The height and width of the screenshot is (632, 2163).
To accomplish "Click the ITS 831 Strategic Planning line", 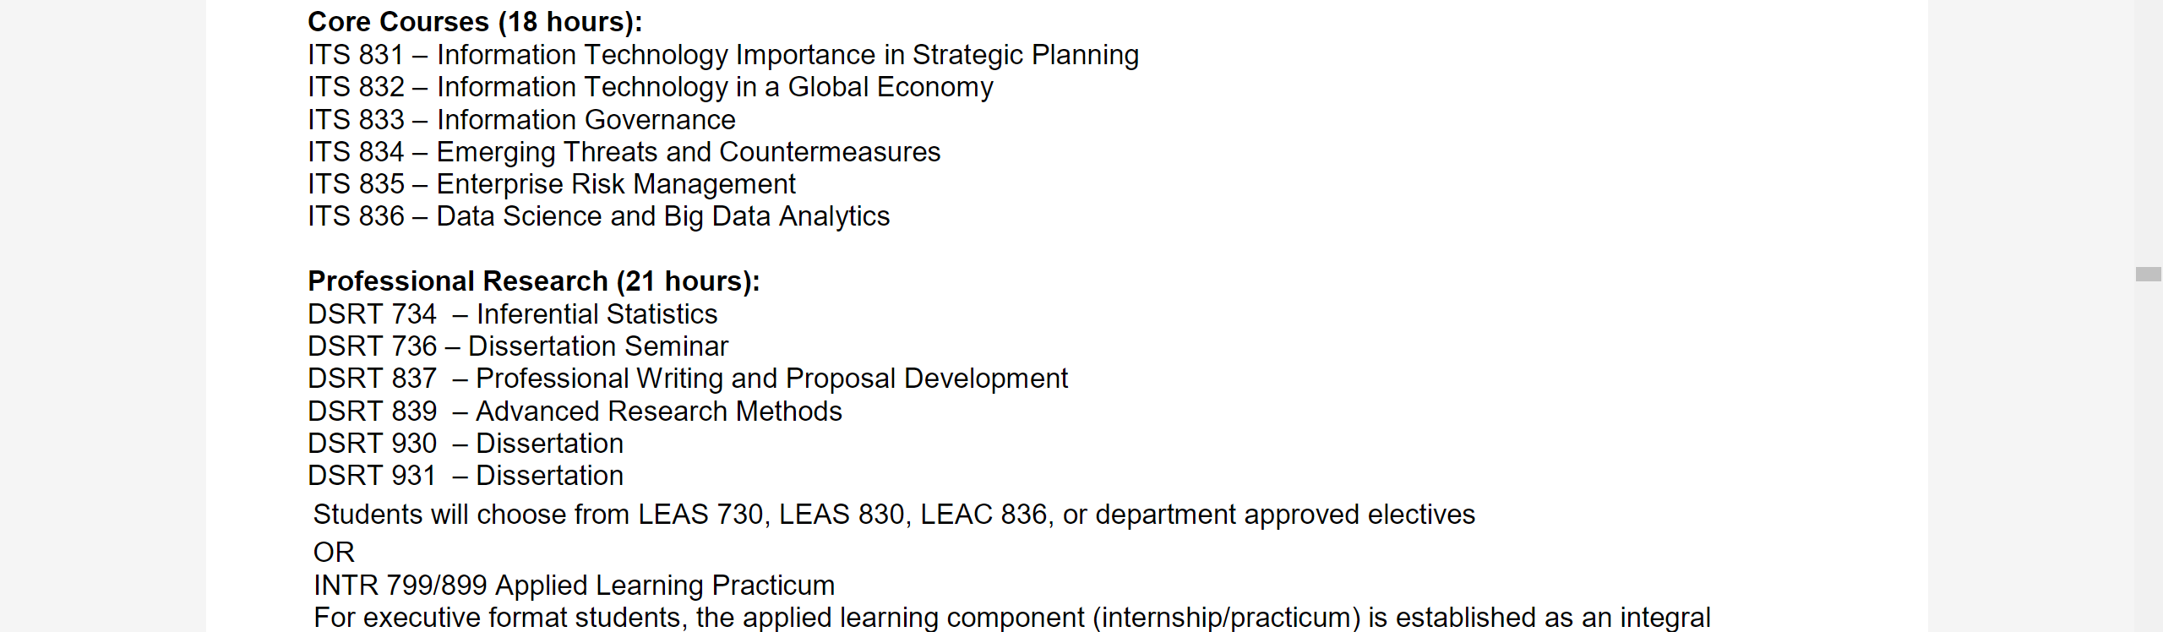I will point(722,55).
